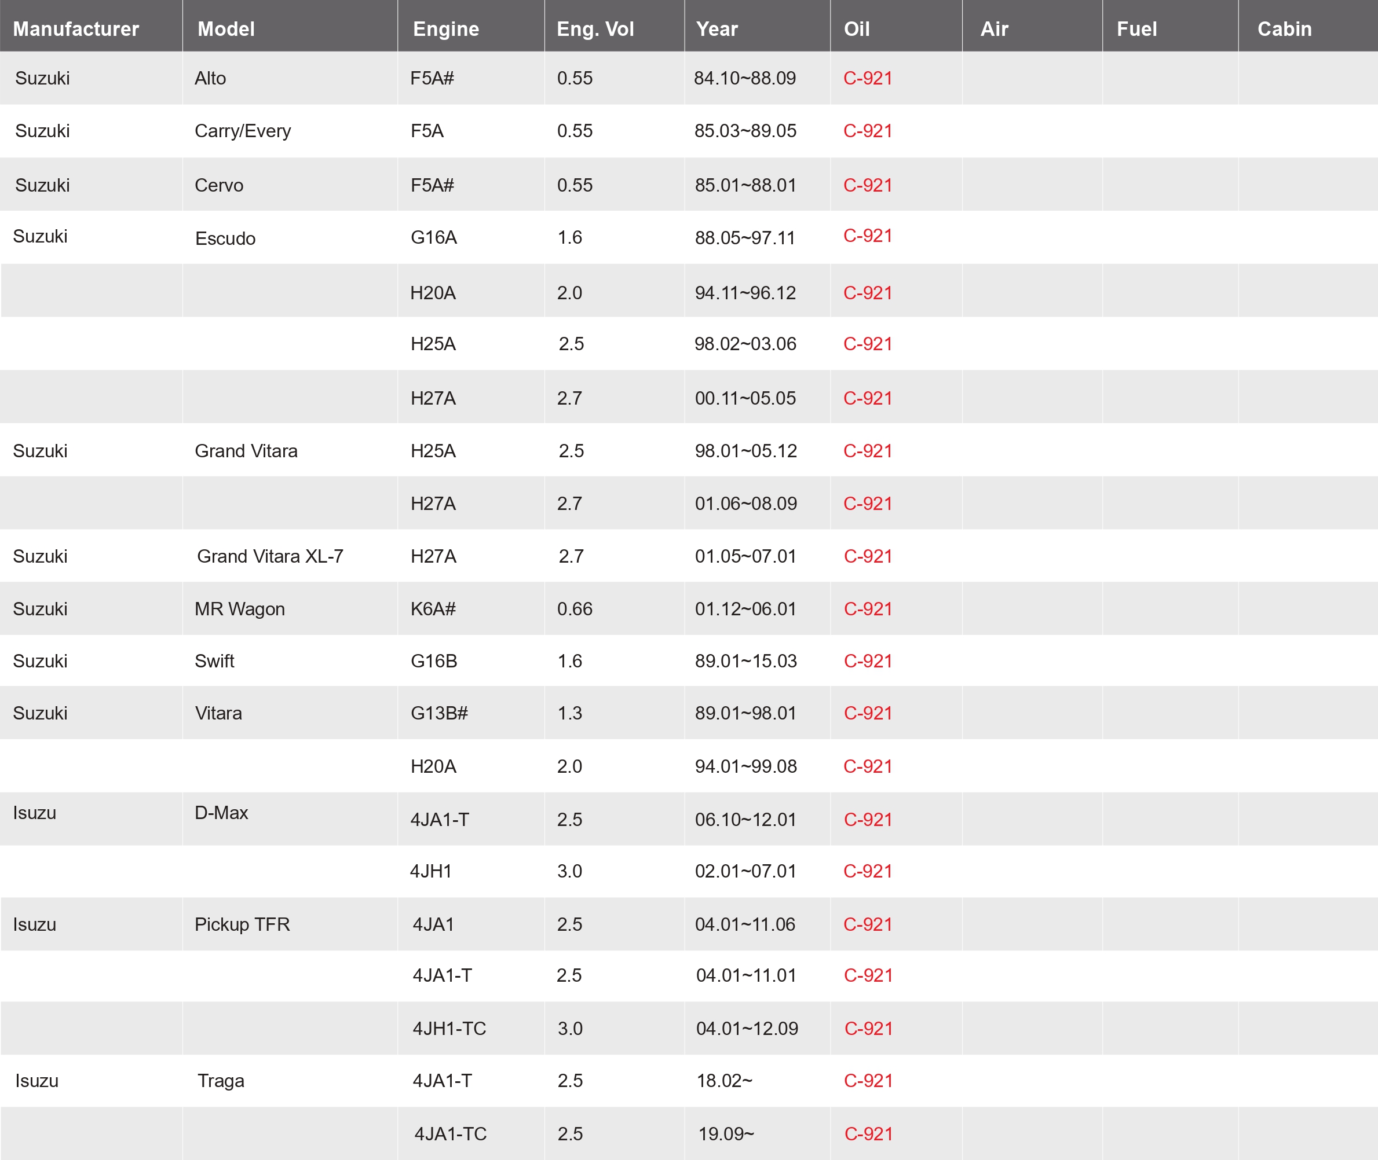Viewport: 1378px width, 1160px height.
Task: Click year 02.01~07.01
Action: point(745,871)
